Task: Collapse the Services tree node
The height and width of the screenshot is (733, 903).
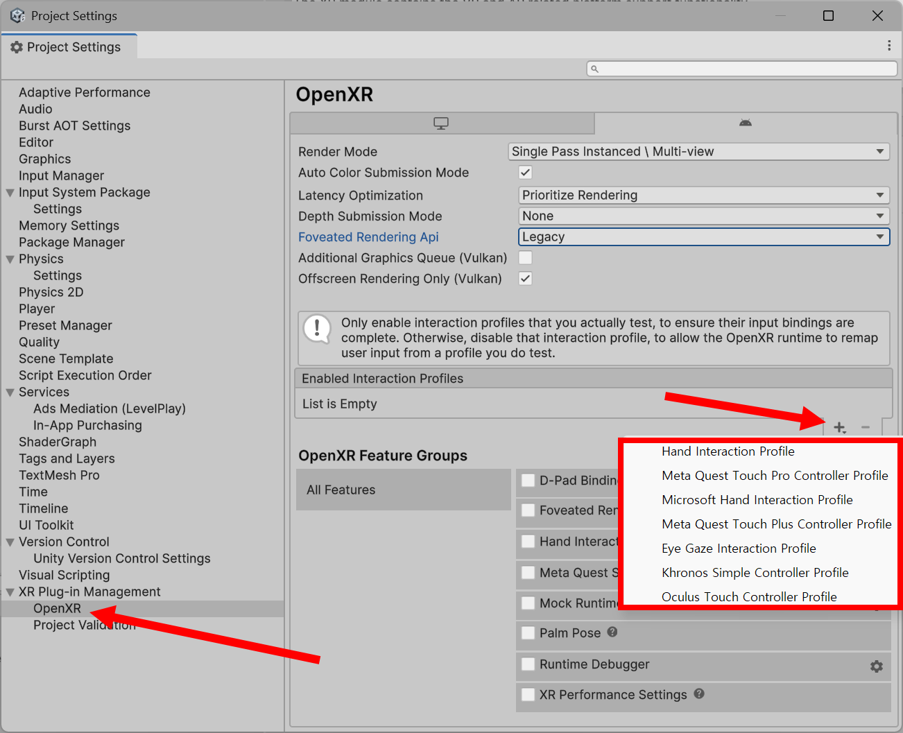Action: [x=10, y=393]
